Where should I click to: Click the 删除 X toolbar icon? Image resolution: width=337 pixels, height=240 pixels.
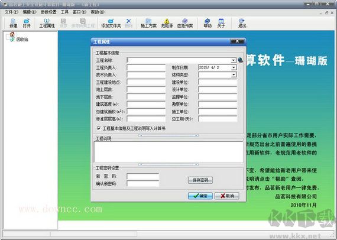(x=128, y=23)
